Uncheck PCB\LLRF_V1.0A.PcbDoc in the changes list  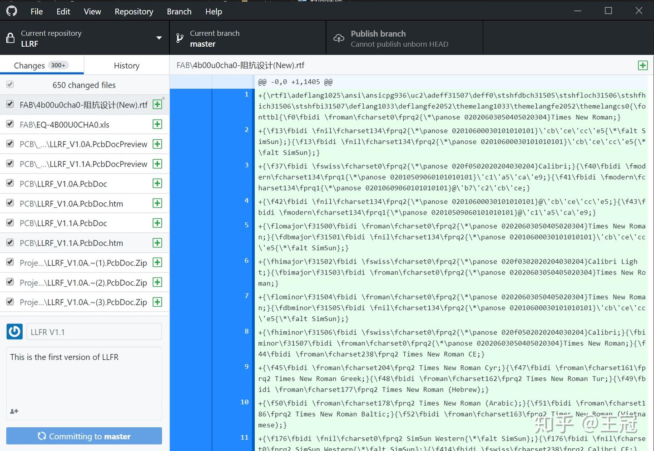point(10,183)
